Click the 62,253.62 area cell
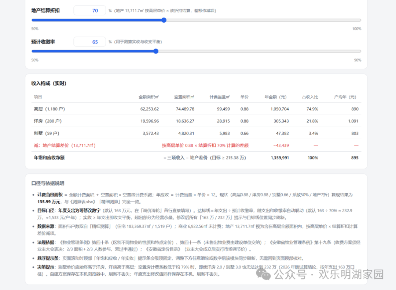 pos(150,109)
